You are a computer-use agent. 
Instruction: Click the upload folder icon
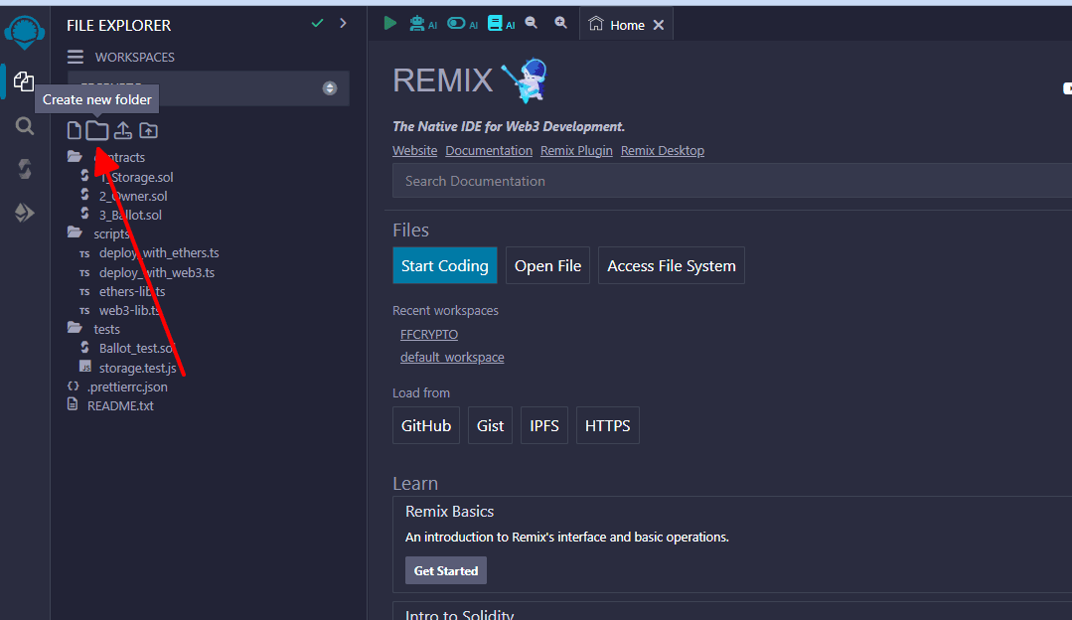148,130
